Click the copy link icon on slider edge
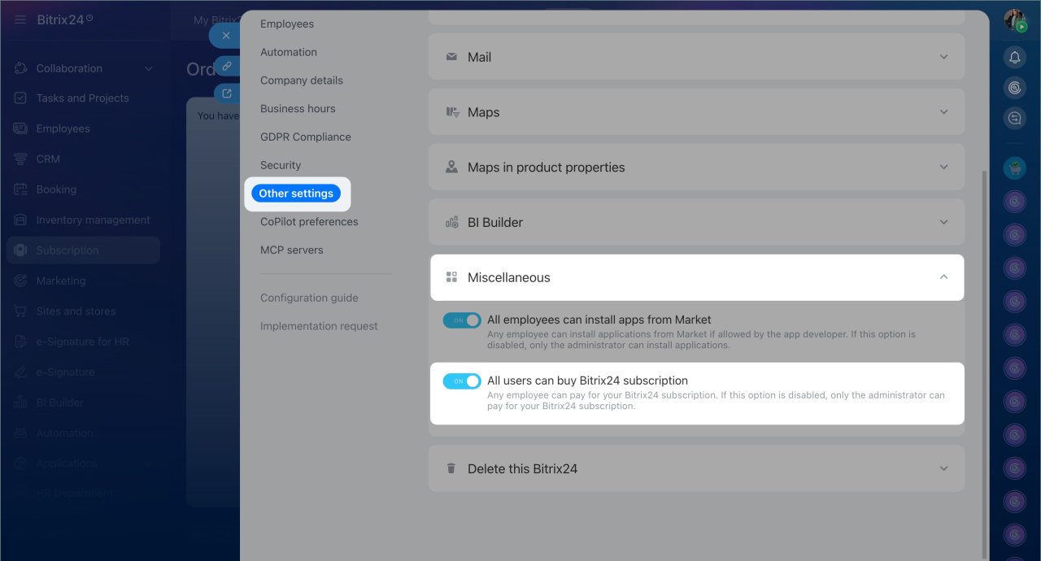 pyautogui.click(x=227, y=66)
